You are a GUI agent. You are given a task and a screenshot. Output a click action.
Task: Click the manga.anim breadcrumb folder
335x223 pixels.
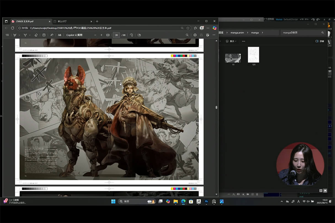point(237,32)
